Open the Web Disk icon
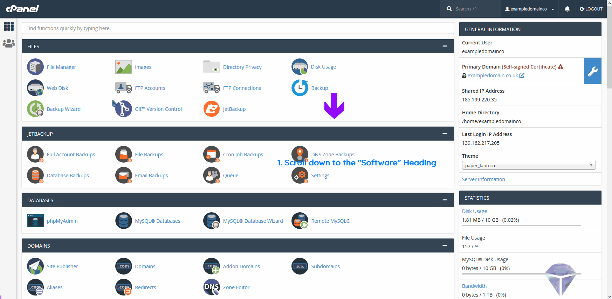 click(x=35, y=88)
